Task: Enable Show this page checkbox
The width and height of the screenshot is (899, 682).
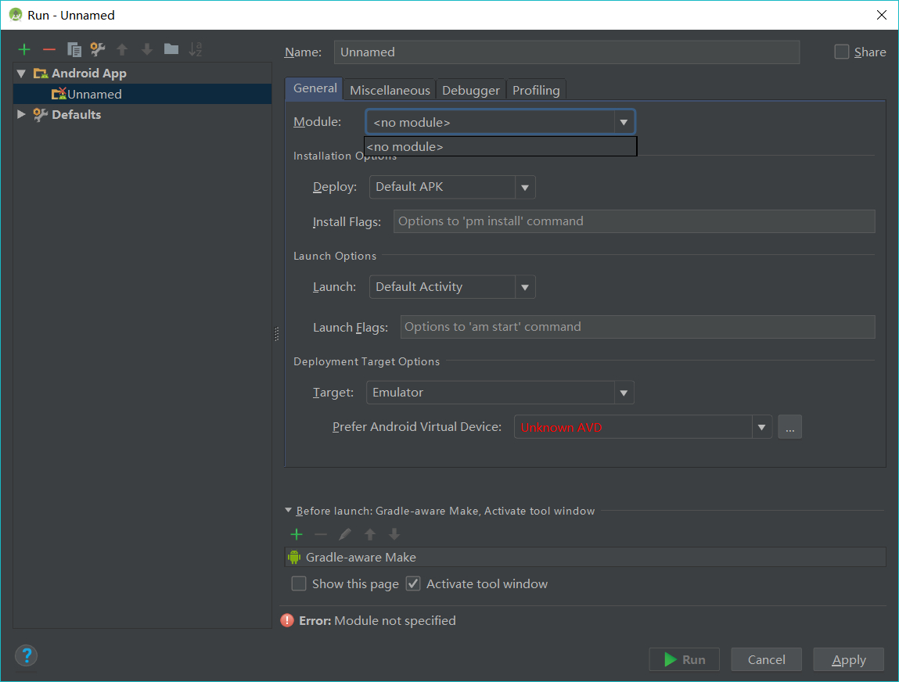Action: pos(299,583)
